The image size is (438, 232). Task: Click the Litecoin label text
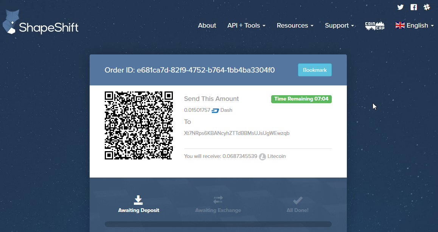click(276, 156)
